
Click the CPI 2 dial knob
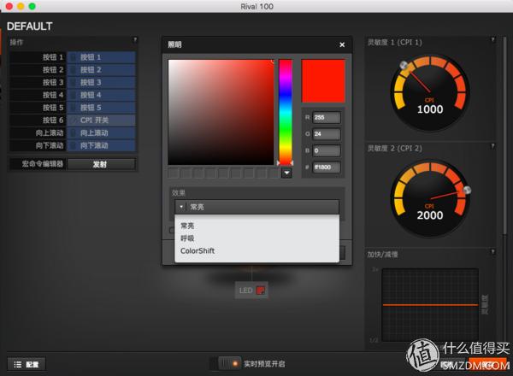click(467, 191)
